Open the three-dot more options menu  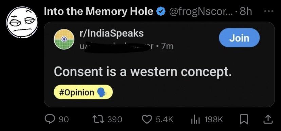(x=269, y=11)
